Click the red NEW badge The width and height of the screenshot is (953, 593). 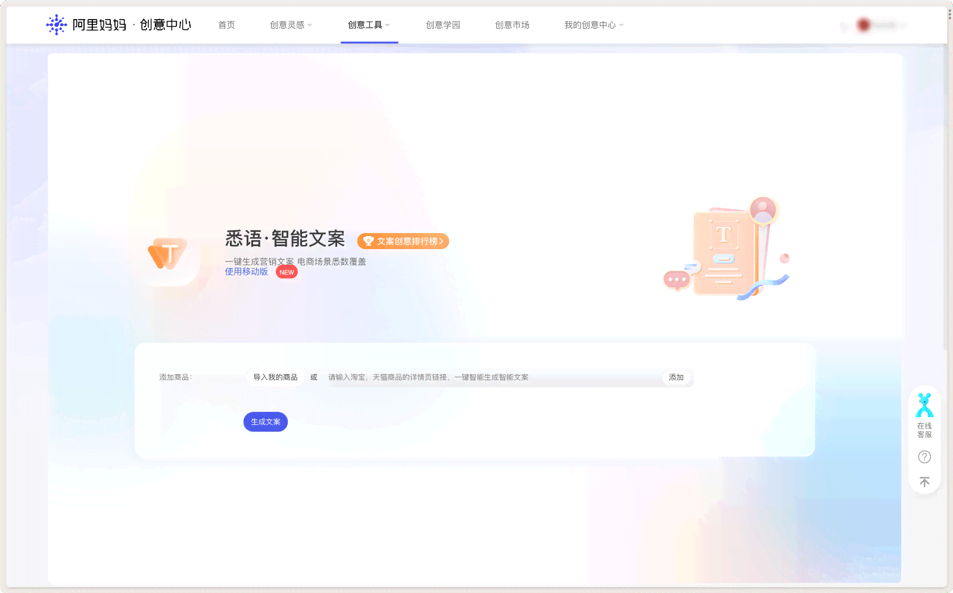286,272
